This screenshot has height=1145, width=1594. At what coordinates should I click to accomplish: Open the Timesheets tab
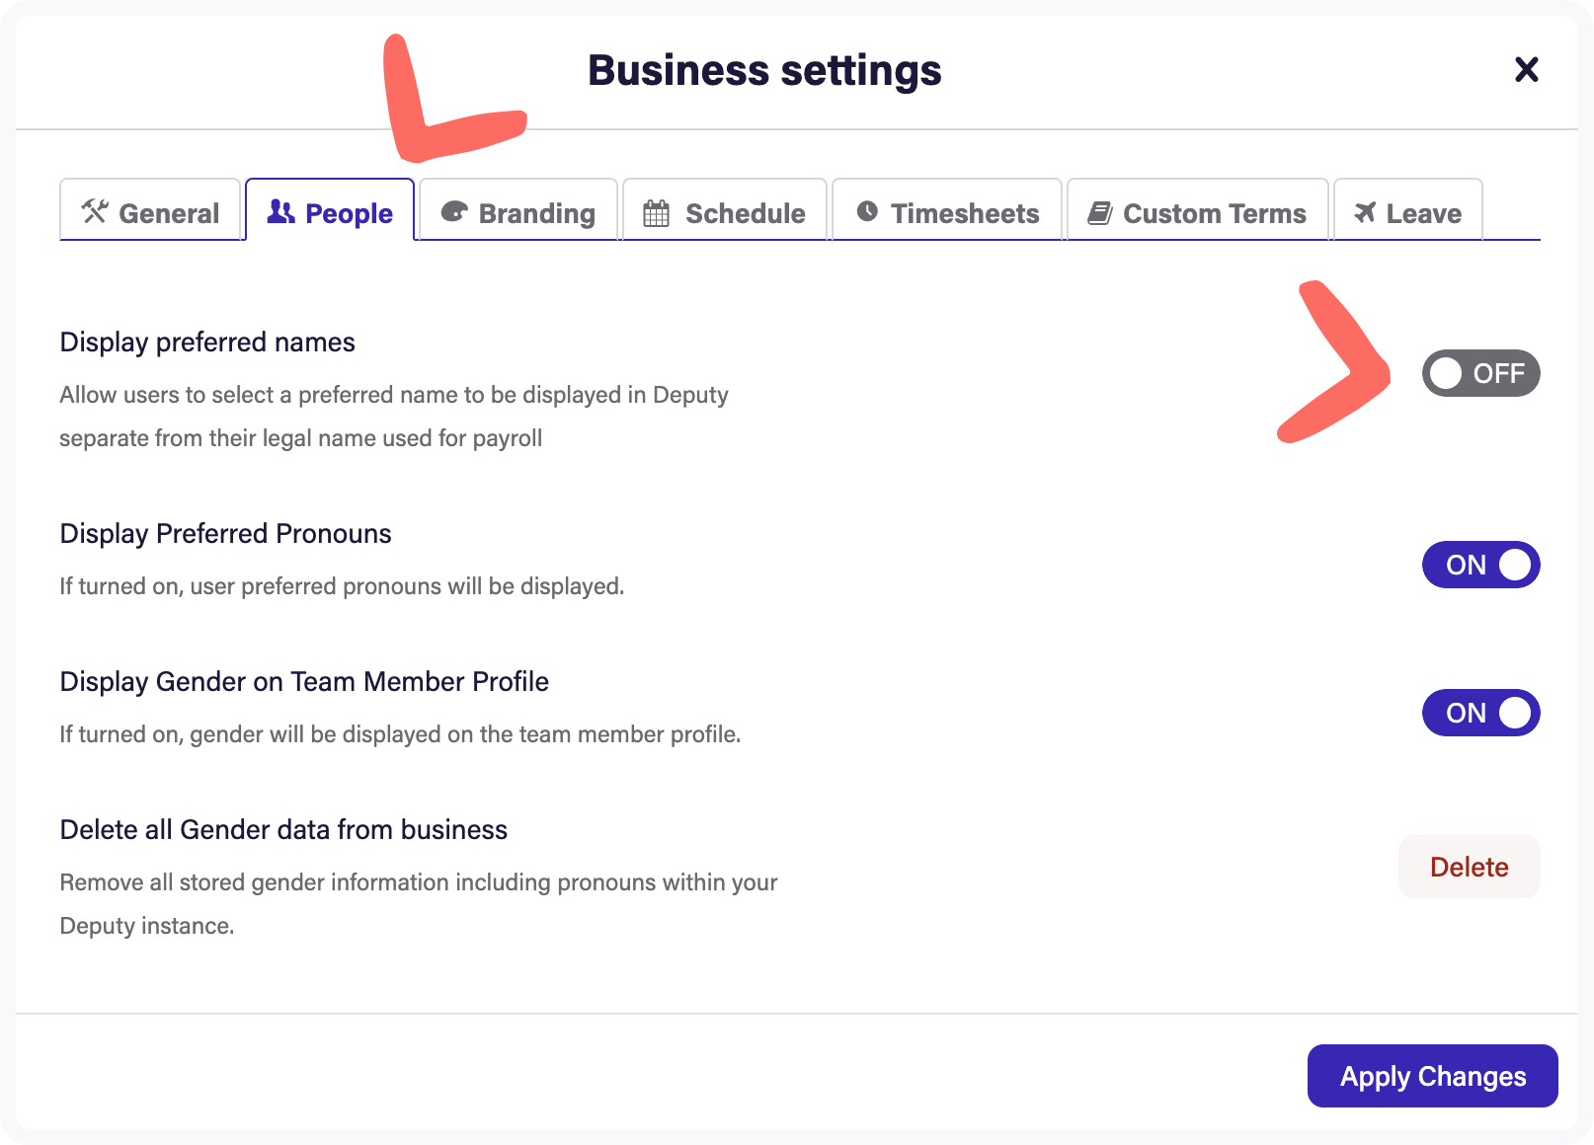point(948,212)
